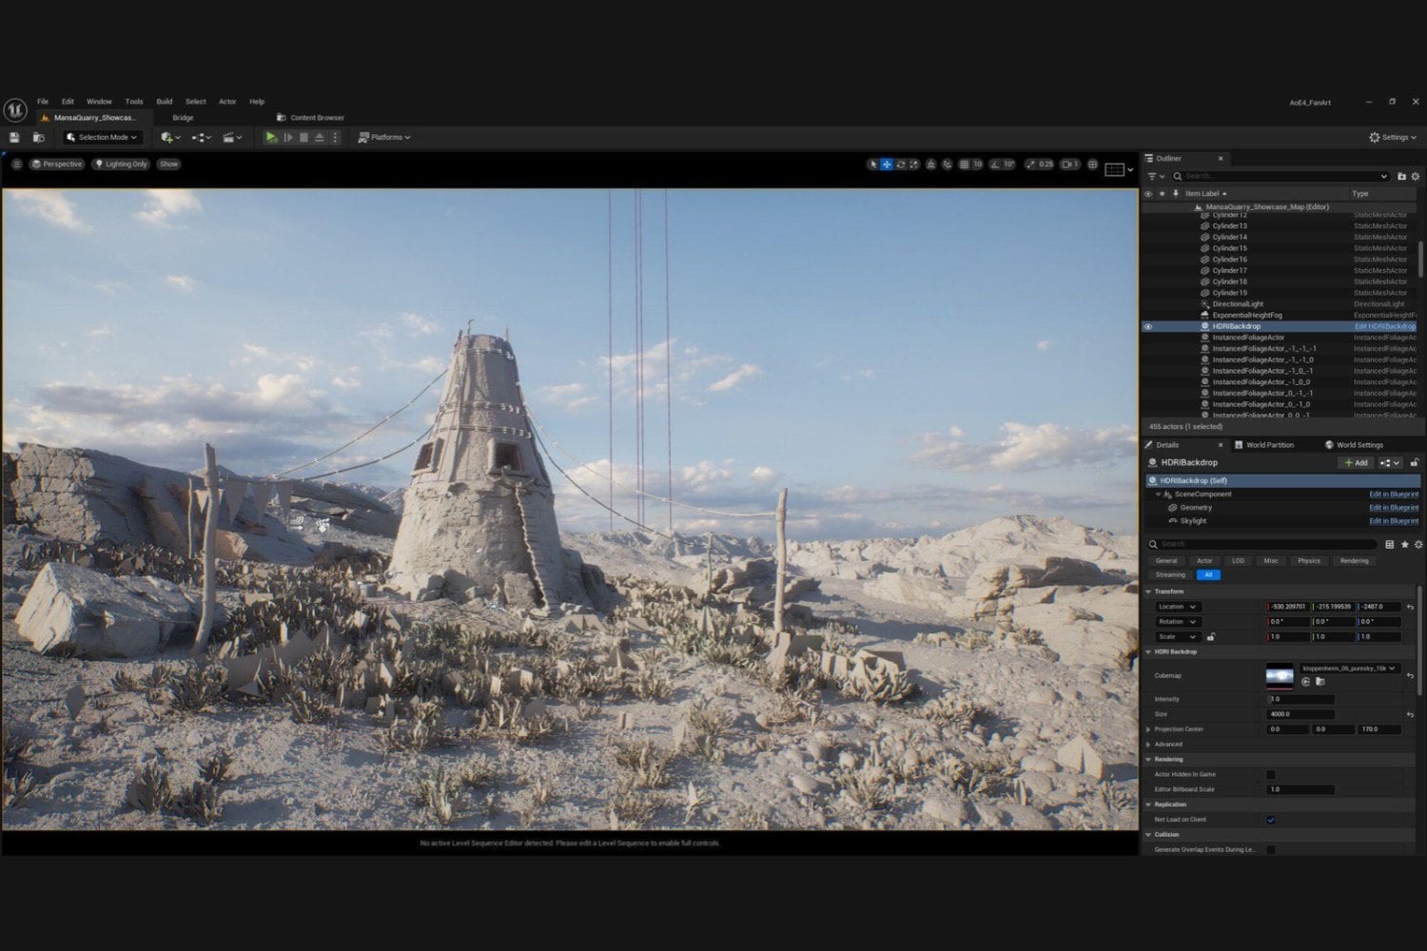Image resolution: width=1427 pixels, height=951 pixels.
Task: Browse to the cubemap asset in Content Browser
Action: click(1319, 682)
